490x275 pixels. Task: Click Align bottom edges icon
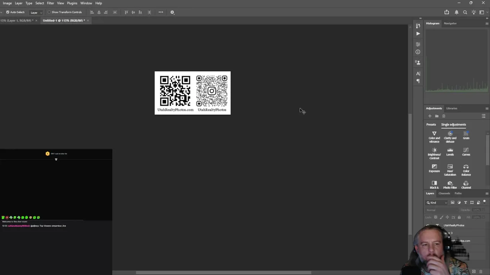point(140,12)
